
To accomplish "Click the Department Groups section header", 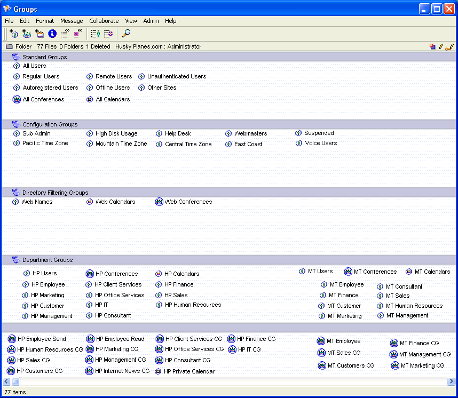I will (48, 260).
